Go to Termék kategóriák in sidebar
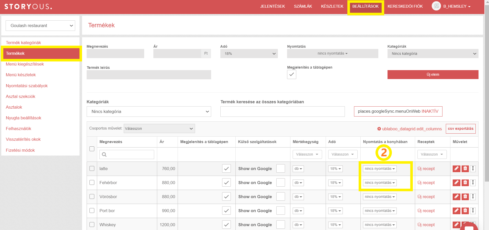The width and height of the screenshot is (489, 230). [x=24, y=43]
